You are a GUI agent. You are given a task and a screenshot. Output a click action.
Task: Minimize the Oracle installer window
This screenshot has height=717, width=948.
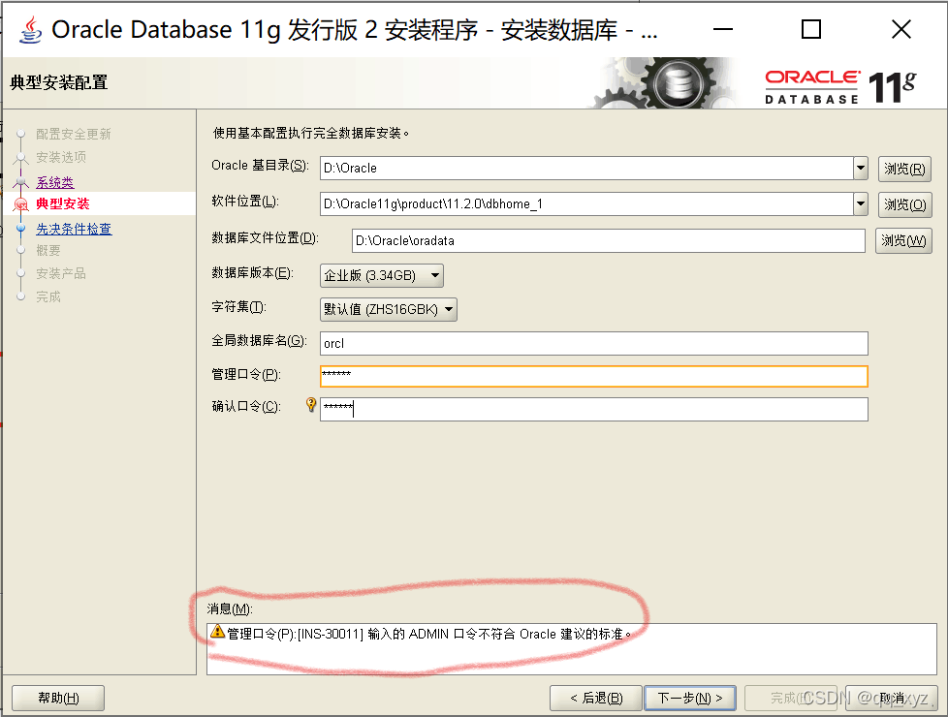(722, 29)
